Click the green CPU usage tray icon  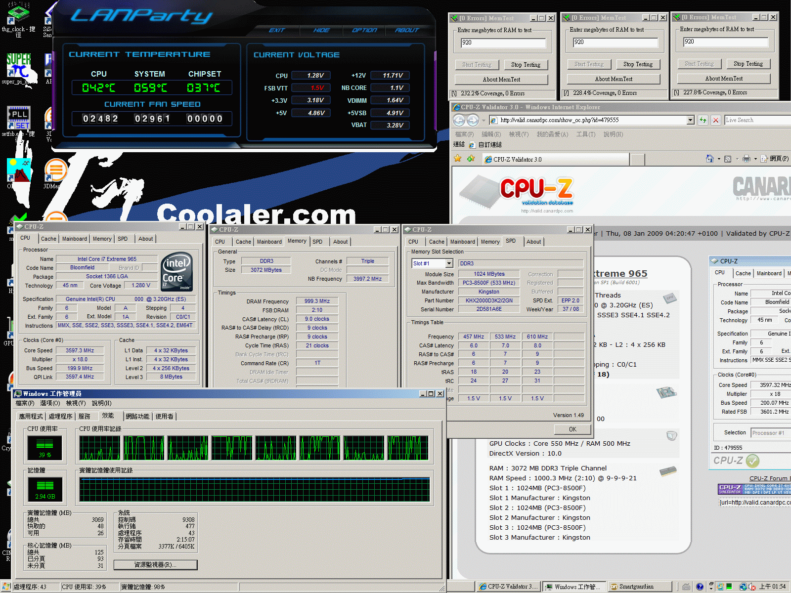[729, 587]
